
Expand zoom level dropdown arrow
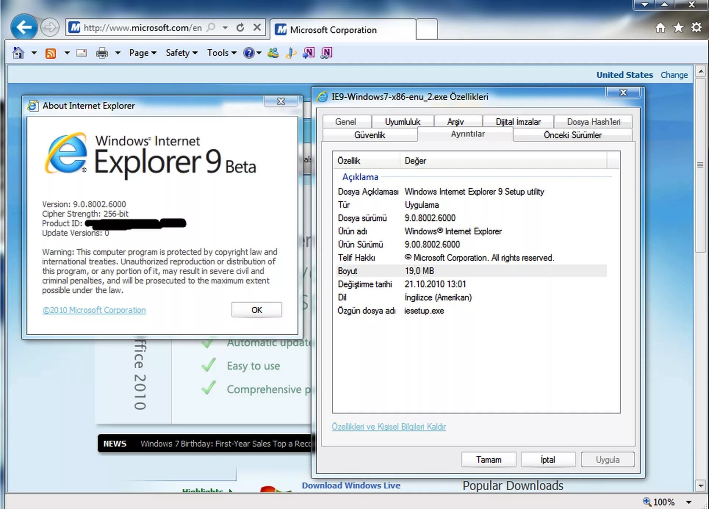pyautogui.click(x=688, y=502)
